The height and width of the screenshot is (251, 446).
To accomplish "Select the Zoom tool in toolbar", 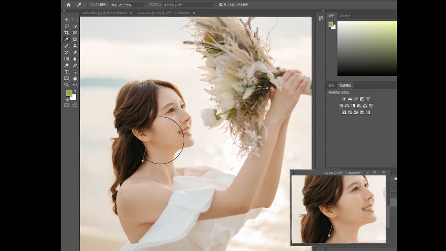I will (x=66, y=85).
